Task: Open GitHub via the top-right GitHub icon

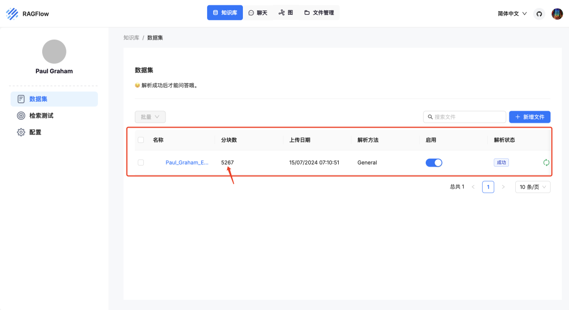Action: [539, 14]
